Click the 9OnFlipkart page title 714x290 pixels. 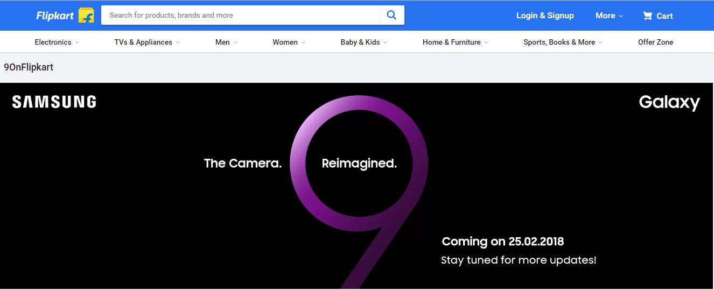[x=29, y=67]
